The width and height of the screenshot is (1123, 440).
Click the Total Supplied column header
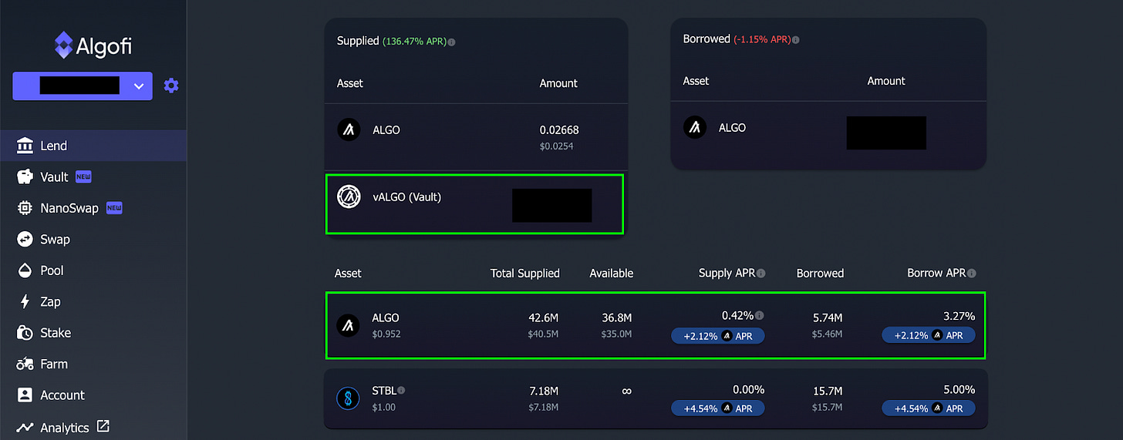tap(525, 273)
